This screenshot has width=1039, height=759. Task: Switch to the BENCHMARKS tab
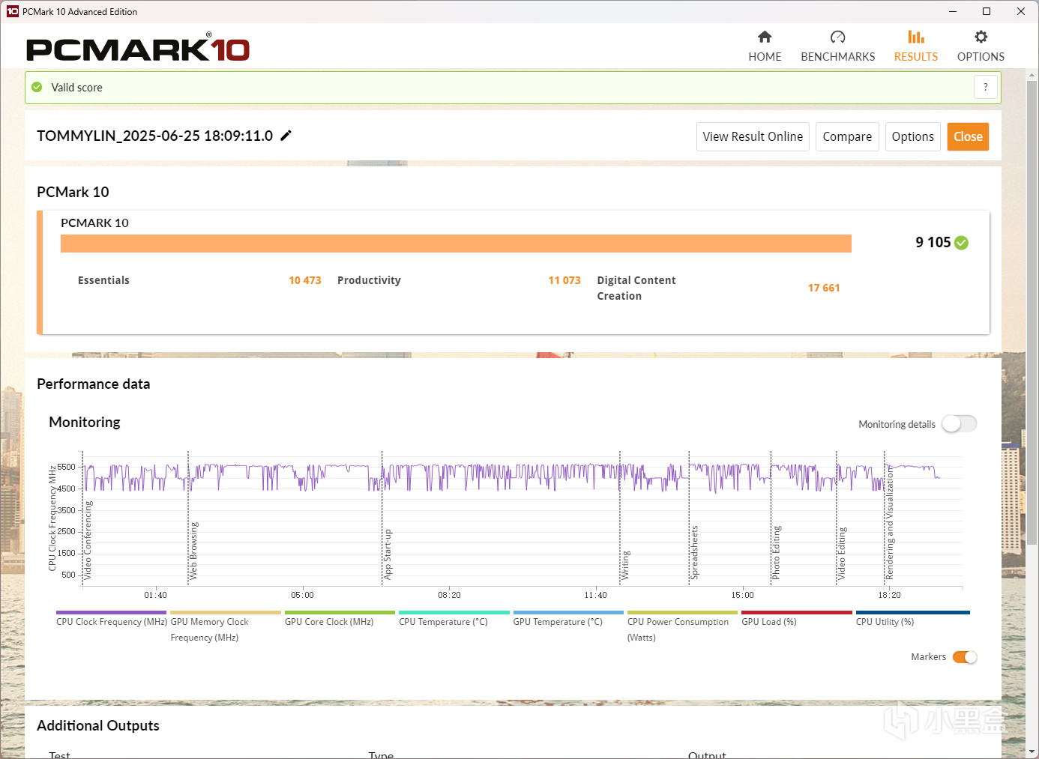pos(837,46)
